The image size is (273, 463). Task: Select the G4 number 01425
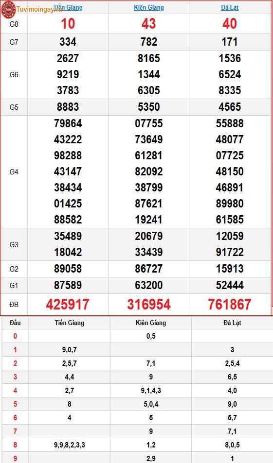pos(68,204)
